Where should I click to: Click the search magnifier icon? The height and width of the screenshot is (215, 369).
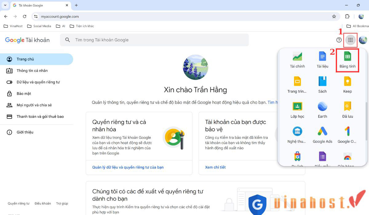pyautogui.click(x=68, y=40)
